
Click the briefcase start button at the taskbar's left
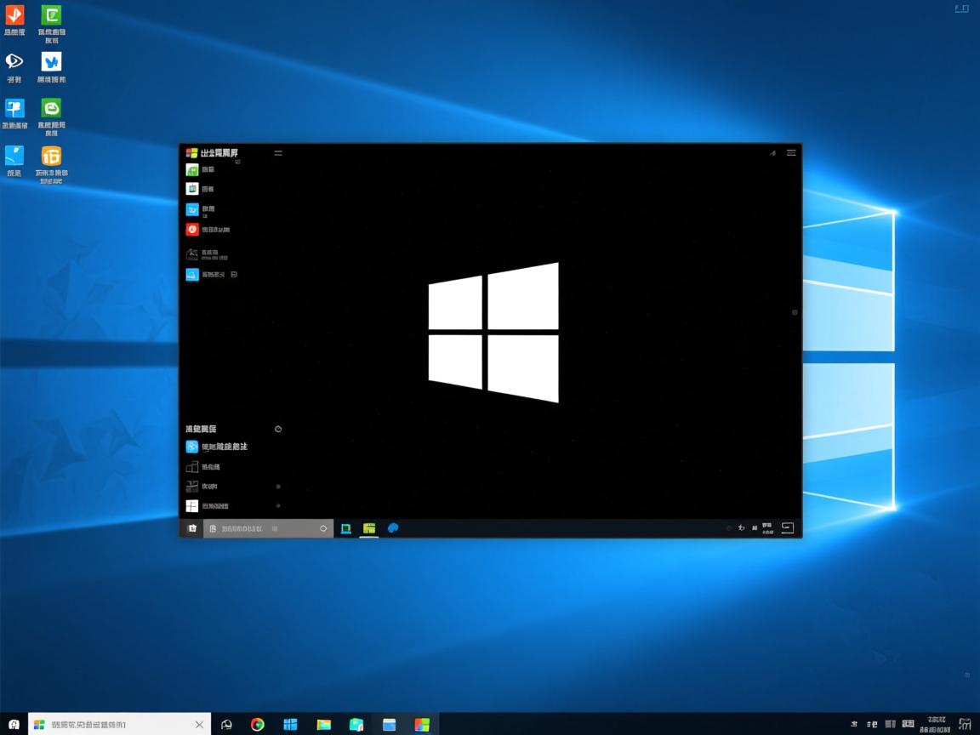192,527
